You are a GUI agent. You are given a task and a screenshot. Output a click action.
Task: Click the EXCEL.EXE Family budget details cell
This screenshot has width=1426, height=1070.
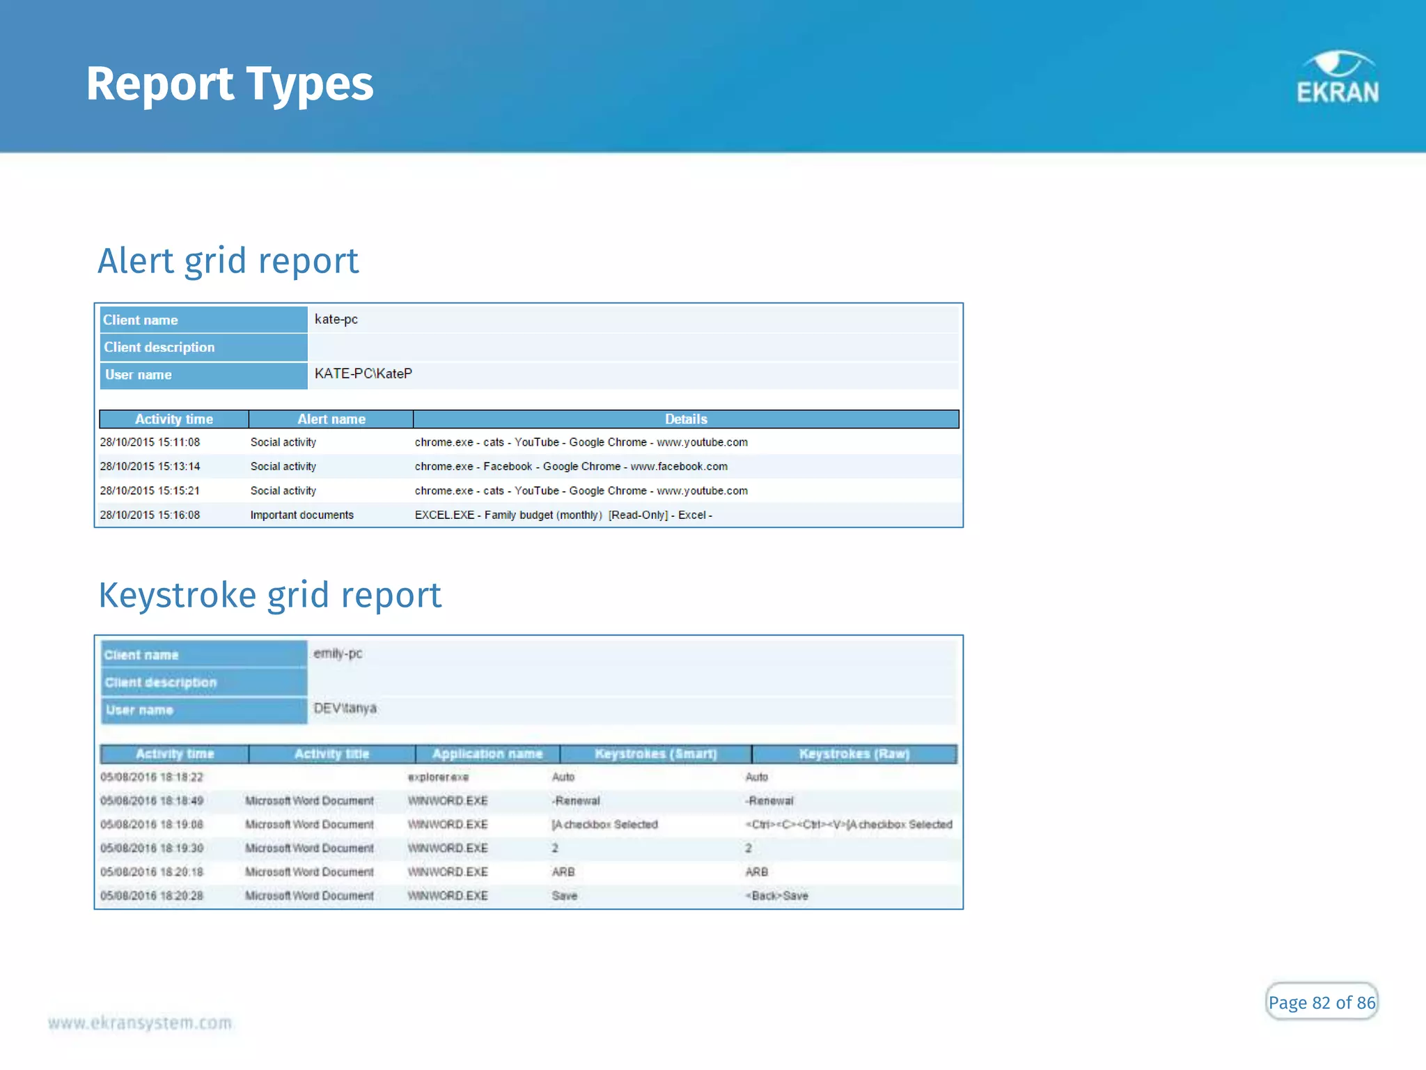[x=563, y=515]
